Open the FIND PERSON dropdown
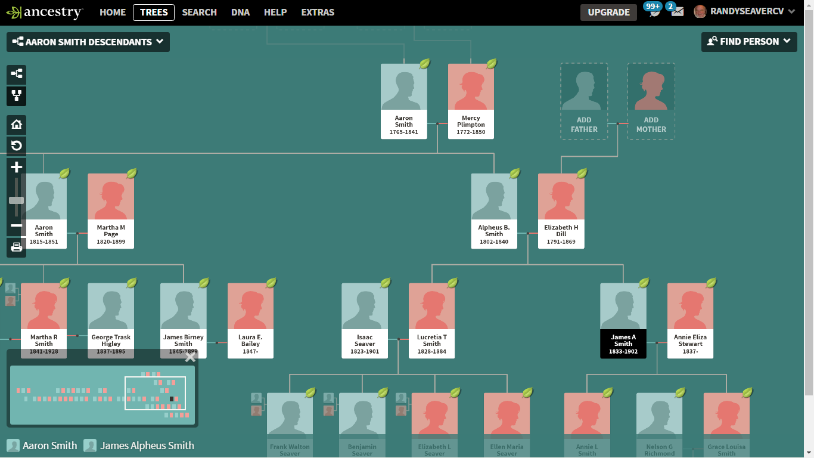The height and width of the screenshot is (458, 814). point(749,42)
